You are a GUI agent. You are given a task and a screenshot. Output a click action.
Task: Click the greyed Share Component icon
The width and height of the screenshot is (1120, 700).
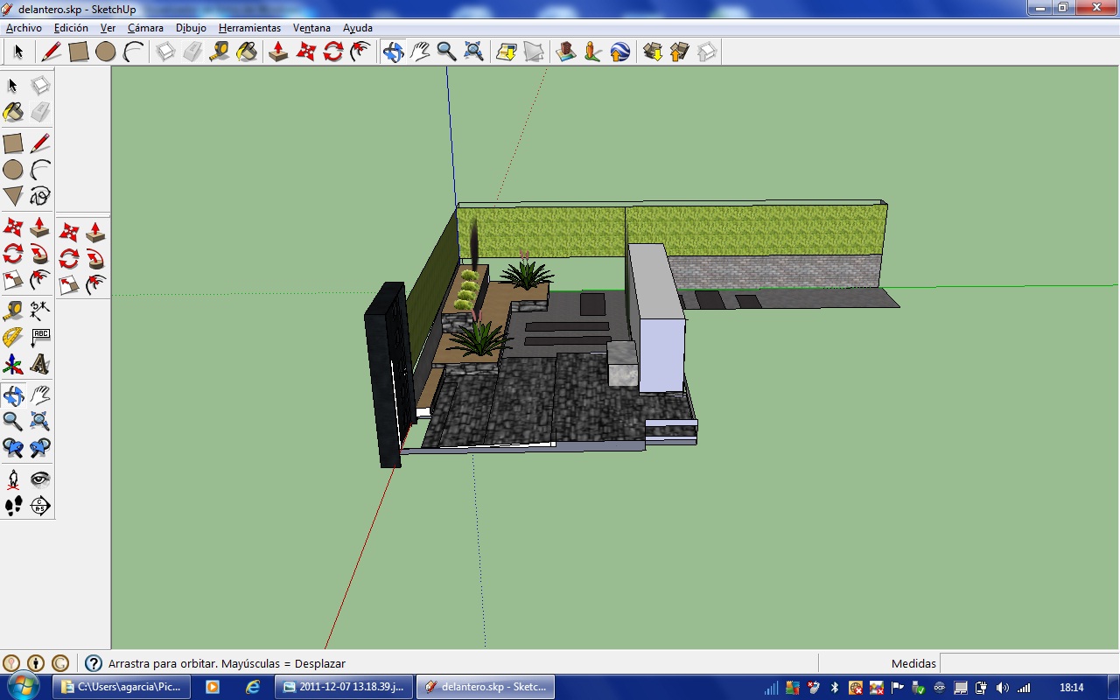click(x=706, y=52)
